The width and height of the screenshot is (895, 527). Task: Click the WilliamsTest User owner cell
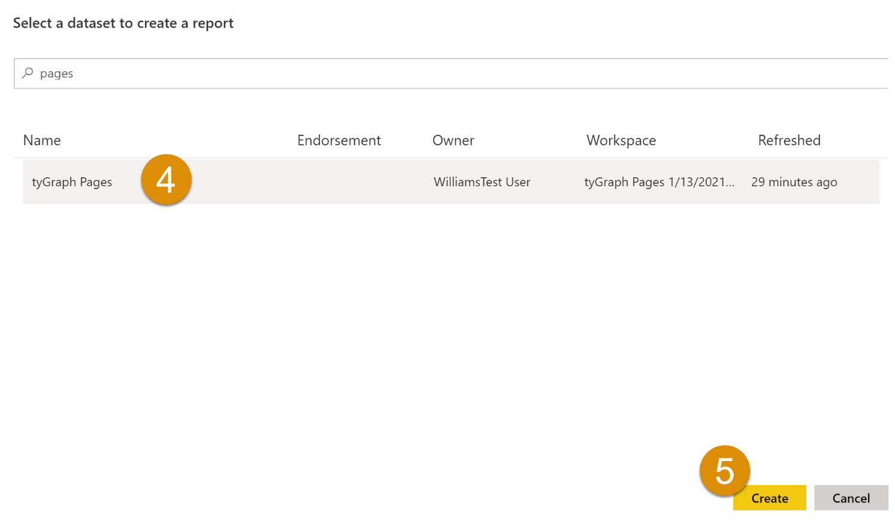coord(482,182)
